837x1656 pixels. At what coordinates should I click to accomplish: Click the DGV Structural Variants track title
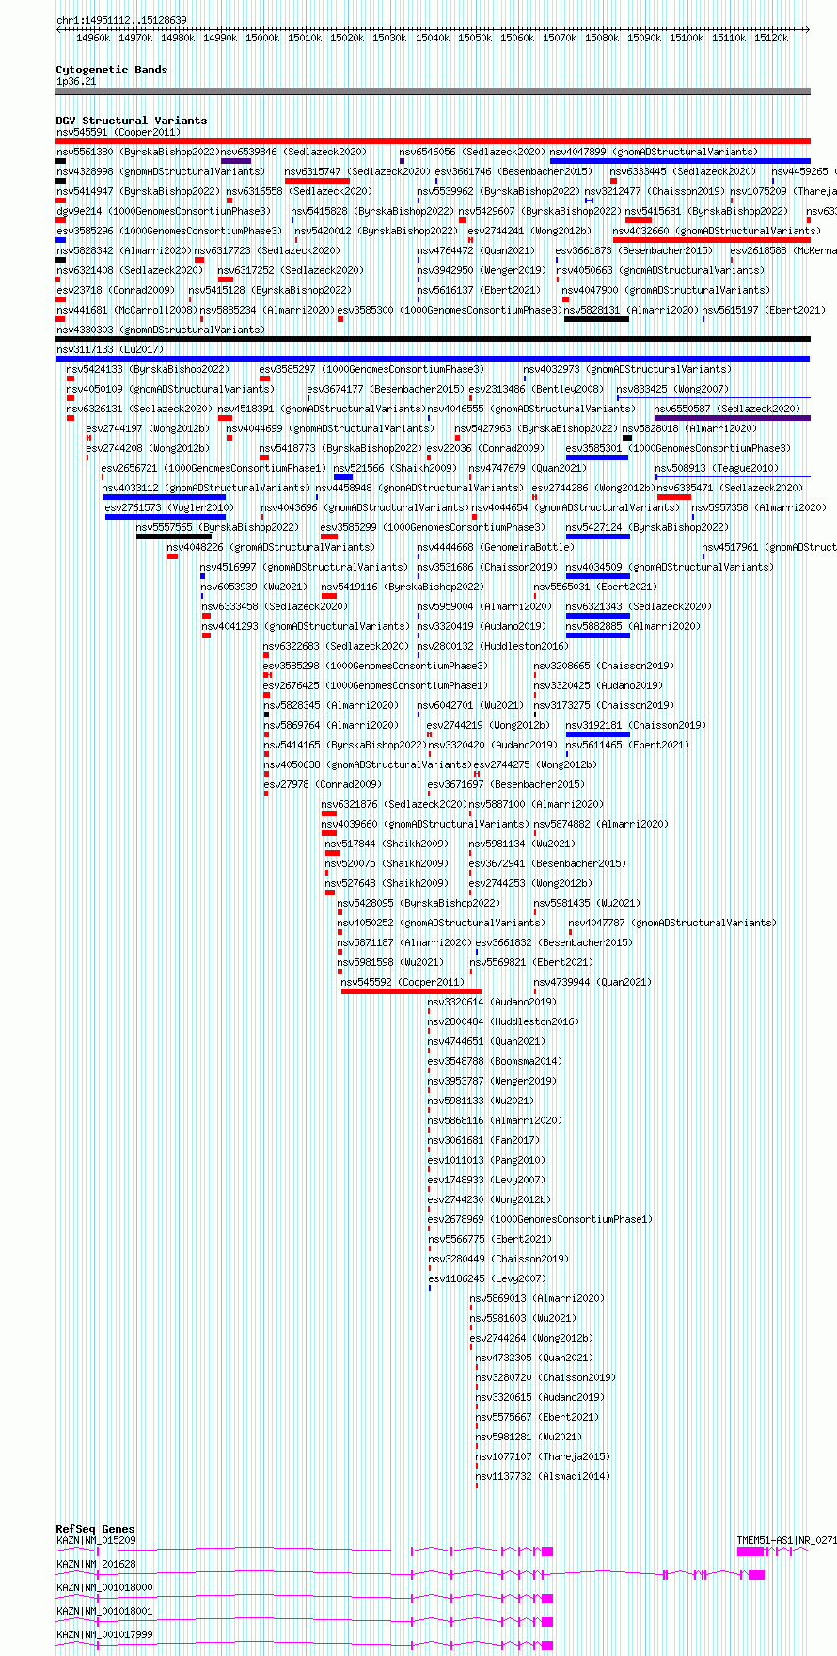(131, 121)
